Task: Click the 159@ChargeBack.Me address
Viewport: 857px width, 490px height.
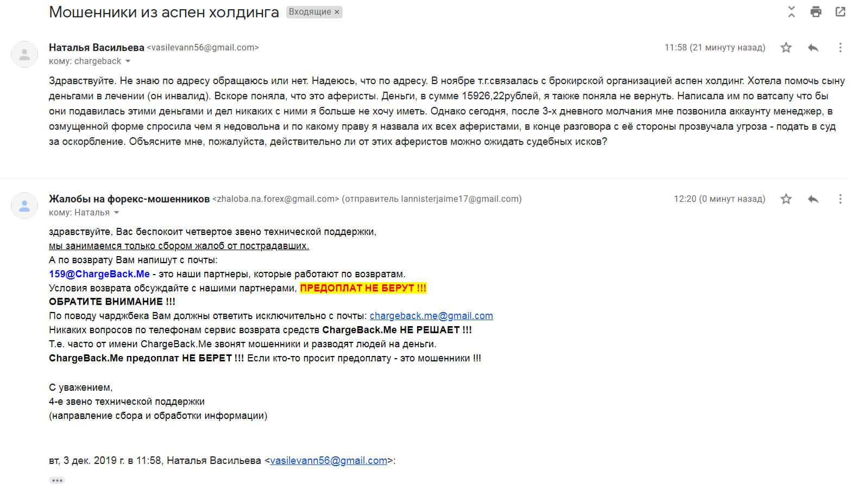Action: 99,274
